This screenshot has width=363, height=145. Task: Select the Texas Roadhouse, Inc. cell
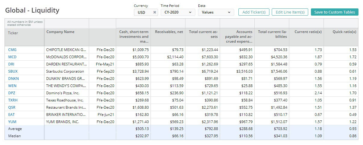[67, 100]
